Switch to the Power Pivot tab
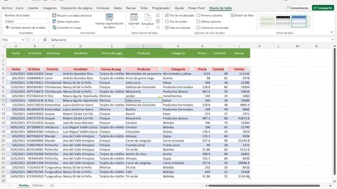 [x=196, y=8]
